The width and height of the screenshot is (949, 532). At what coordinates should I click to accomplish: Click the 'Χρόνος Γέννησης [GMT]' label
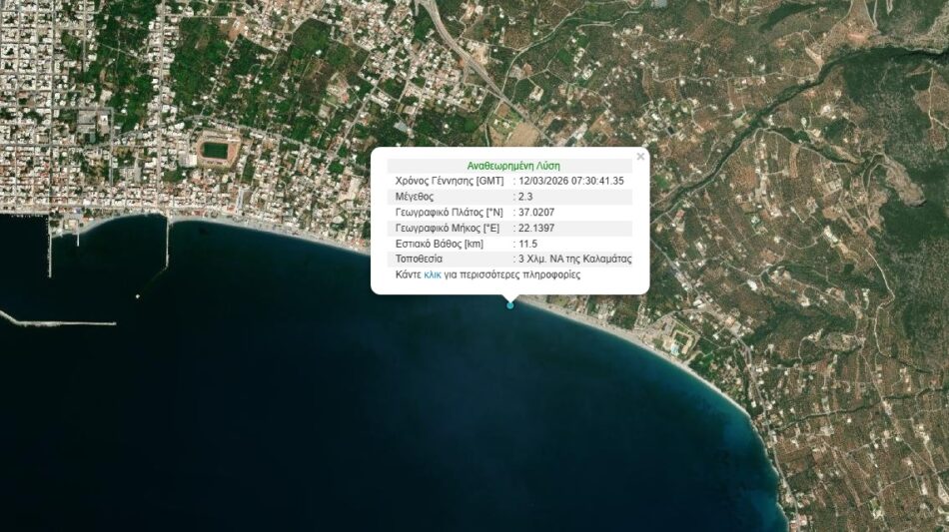tap(450, 181)
